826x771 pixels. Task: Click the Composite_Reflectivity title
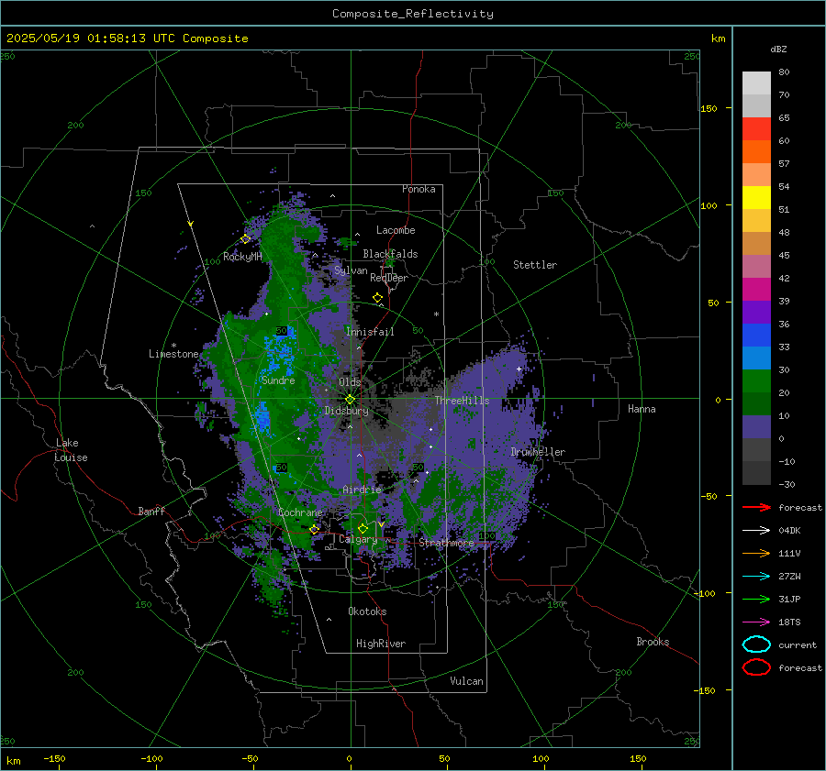click(413, 14)
